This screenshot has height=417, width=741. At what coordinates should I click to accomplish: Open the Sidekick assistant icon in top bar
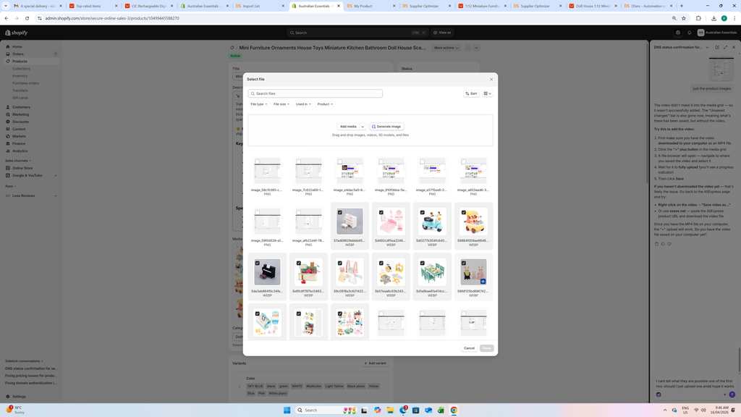click(x=678, y=33)
